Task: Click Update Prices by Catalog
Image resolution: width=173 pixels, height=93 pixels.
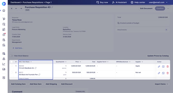Action: point(158,56)
